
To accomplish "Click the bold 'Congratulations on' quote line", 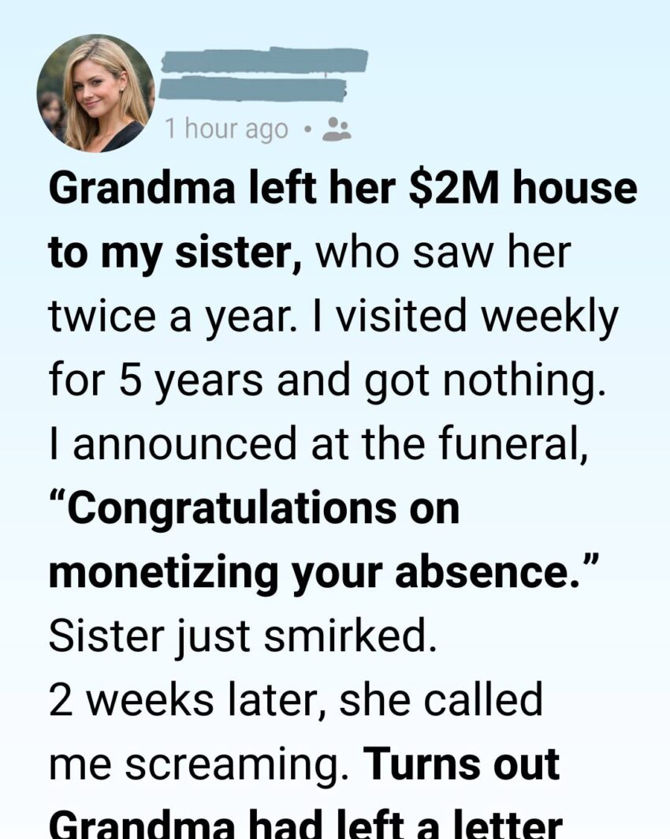I will pos(255,509).
